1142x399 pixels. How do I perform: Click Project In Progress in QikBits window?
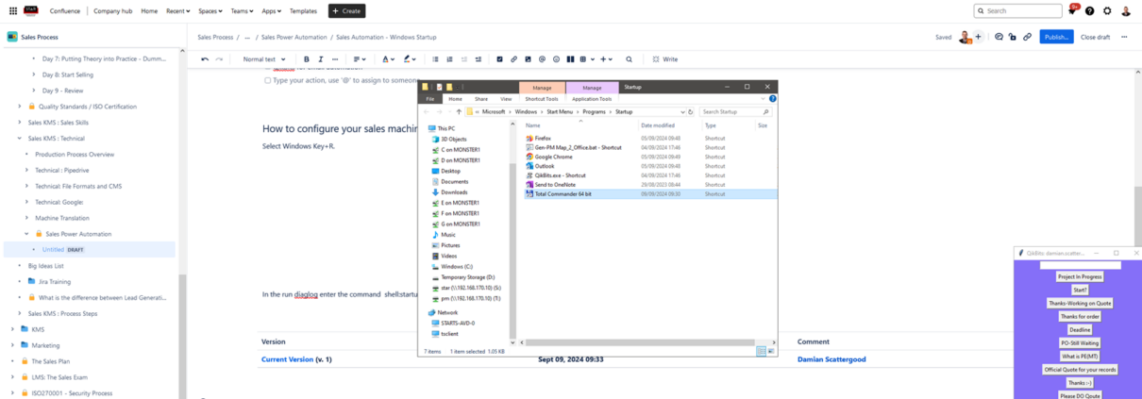coord(1080,276)
